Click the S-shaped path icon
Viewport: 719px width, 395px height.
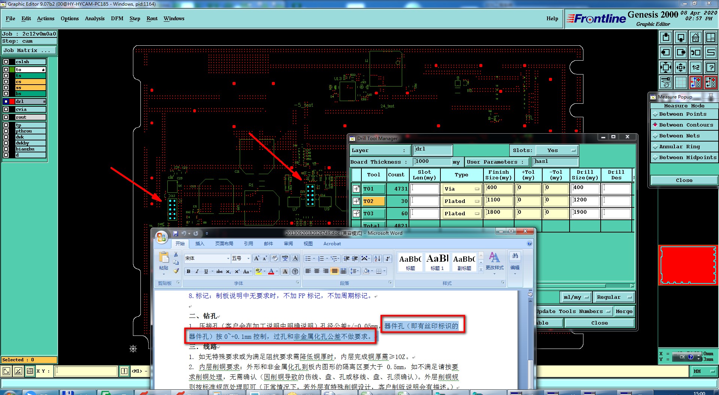pos(710,52)
